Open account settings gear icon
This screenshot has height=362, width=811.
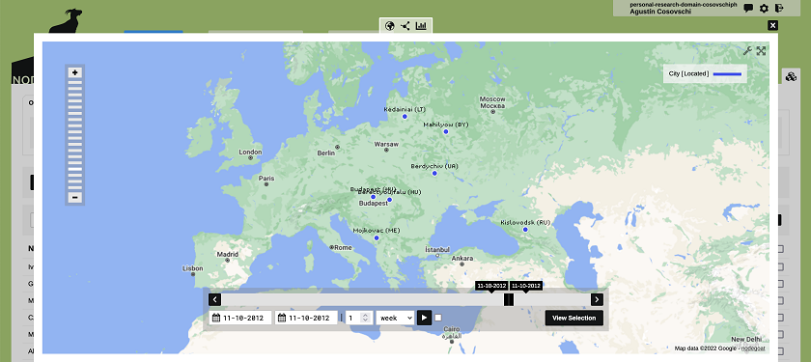click(764, 9)
